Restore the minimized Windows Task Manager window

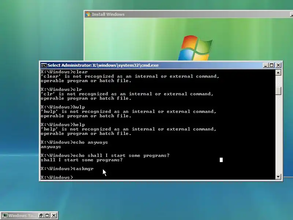(x=41, y=216)
